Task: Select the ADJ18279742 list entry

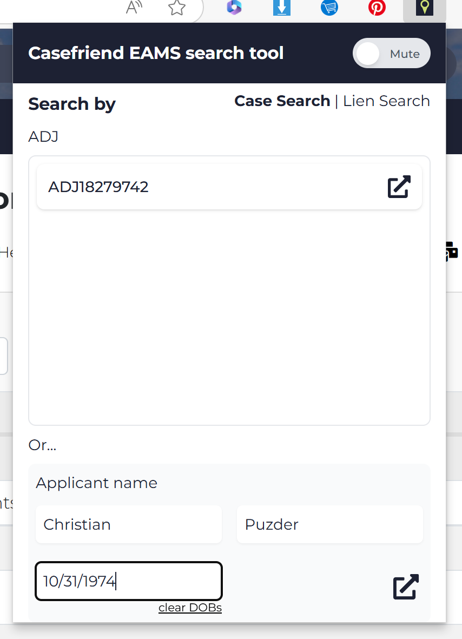Action: tap(229, 187)
